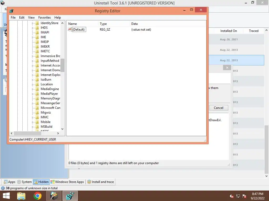Click the Uninstall Tool taskbar icon

[x=54, y=196]
